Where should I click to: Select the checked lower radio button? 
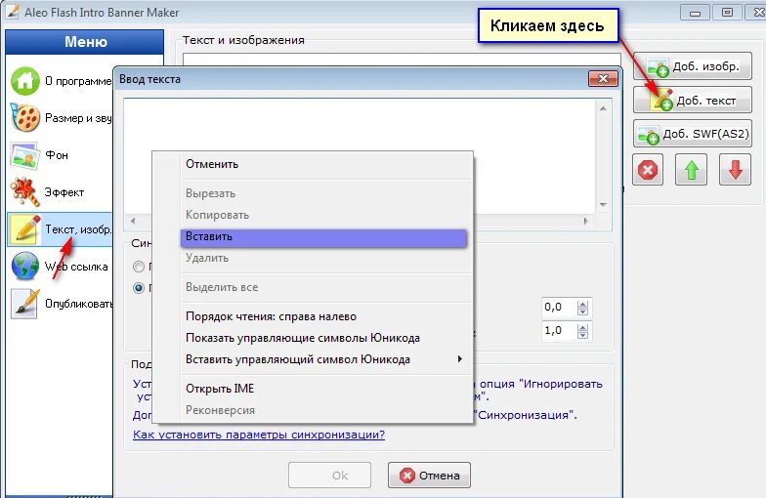click(x=139, y=288)
